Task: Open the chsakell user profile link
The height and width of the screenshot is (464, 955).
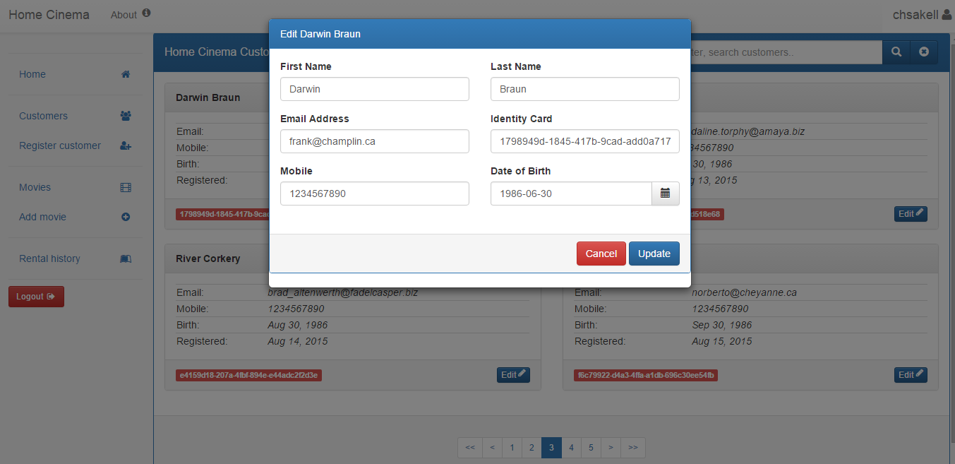Action: [921, 15]
